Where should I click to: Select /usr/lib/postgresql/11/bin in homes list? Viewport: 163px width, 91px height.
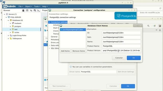pos(73,30)
